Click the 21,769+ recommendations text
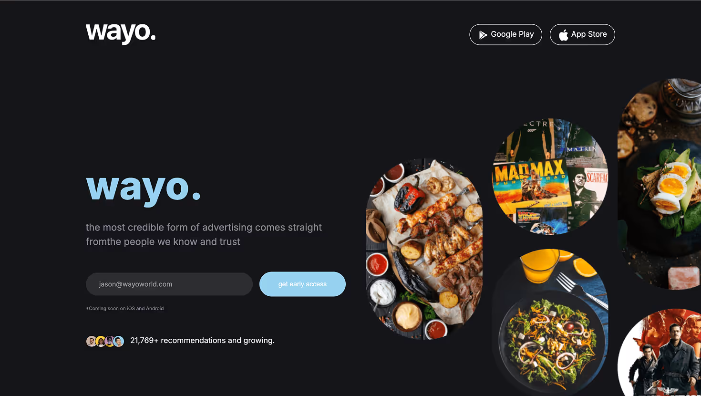Viewport: 701px width, 396px height. pos(202,341)
